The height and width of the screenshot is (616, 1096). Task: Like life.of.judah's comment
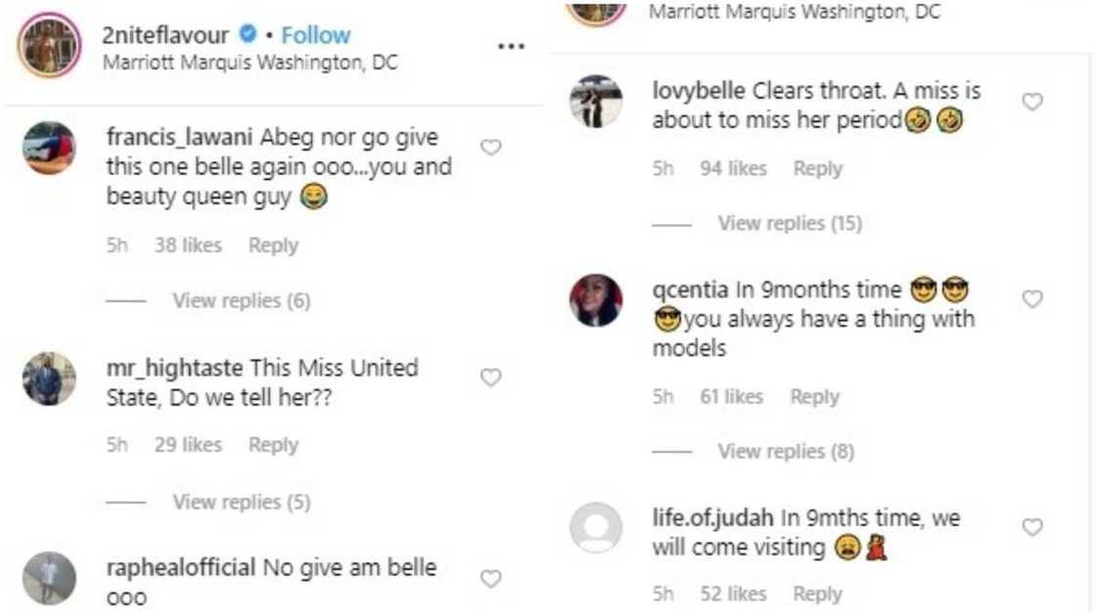point(1032,526)
